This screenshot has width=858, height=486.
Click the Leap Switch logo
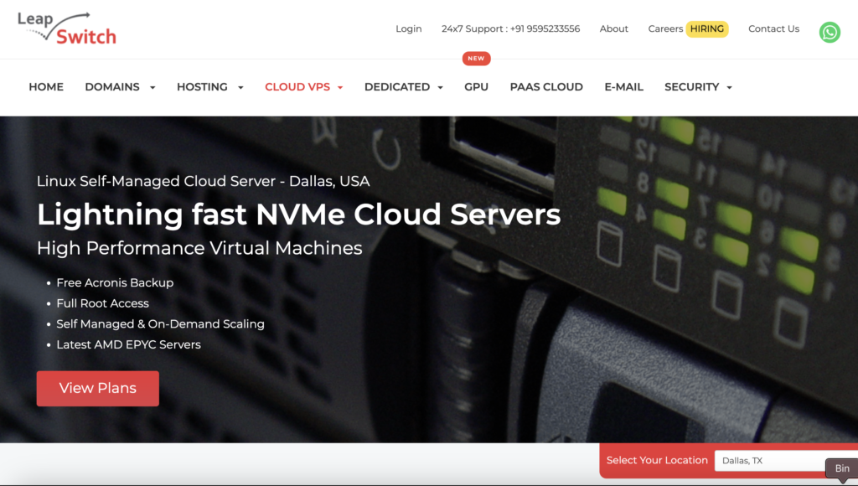tap(67, 28)
